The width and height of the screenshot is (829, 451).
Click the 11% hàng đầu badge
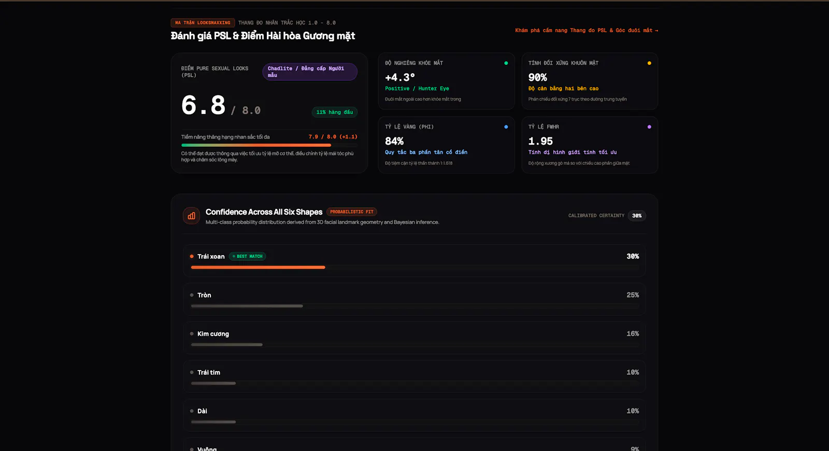335,112
